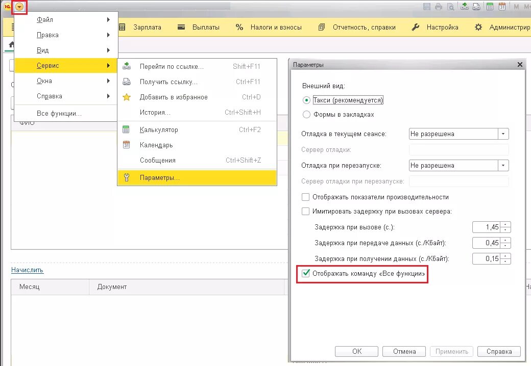This screenshot has height=366, width=531.
Task: Adjust Задержка при получении данных spinner
Action: [x=505, y=258]
